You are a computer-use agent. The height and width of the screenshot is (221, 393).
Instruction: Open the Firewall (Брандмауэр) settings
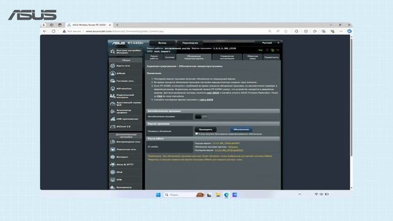[125, 187]
